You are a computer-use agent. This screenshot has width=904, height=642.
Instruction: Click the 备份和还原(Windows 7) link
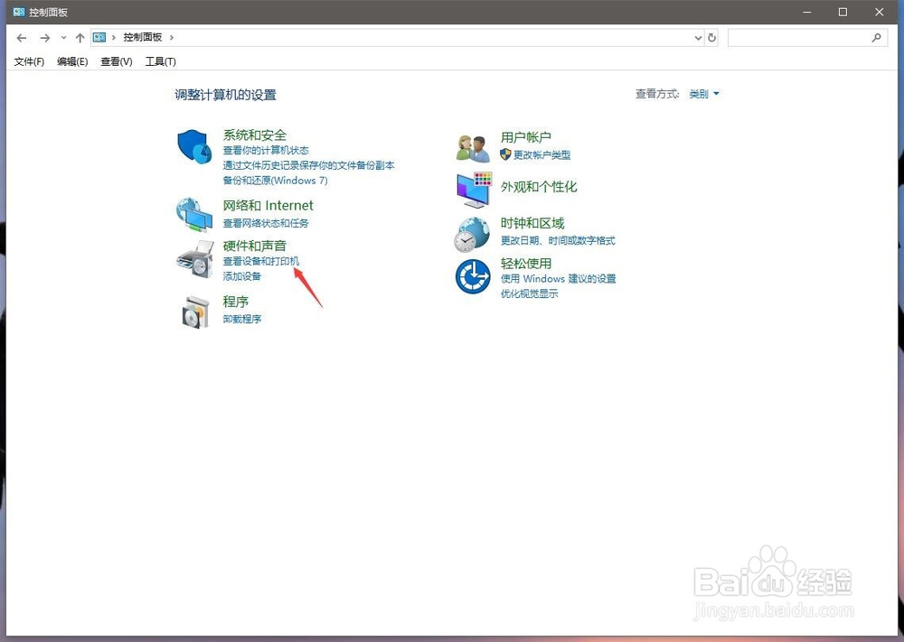click(270, 181)
